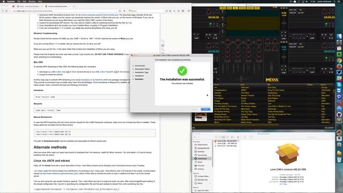Click the second yellow toggle button in Mixxx top bar
The height and width of the screenshot is (193, 343).
click(229, 8)
